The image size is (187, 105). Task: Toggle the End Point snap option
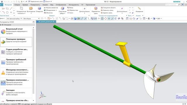point(82,19)
